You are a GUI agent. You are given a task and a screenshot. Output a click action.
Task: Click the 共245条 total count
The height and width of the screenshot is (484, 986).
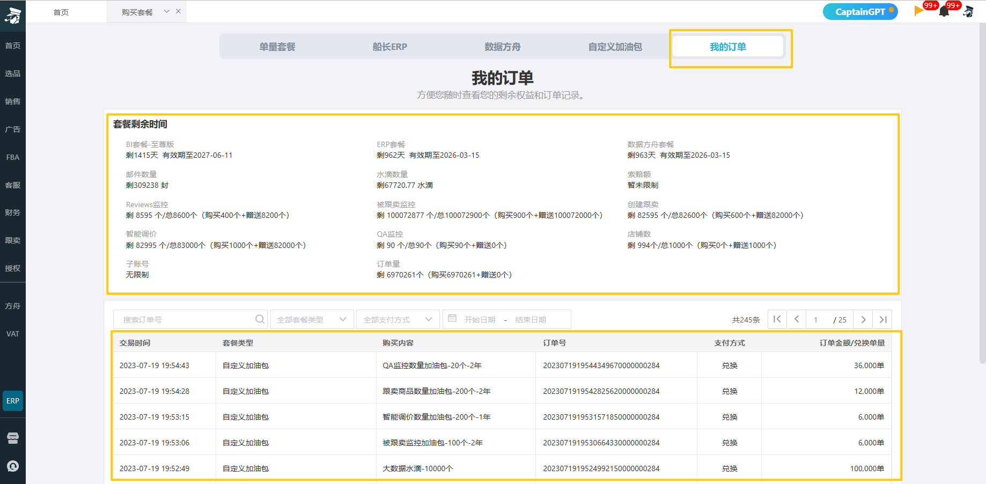(746, 320)
